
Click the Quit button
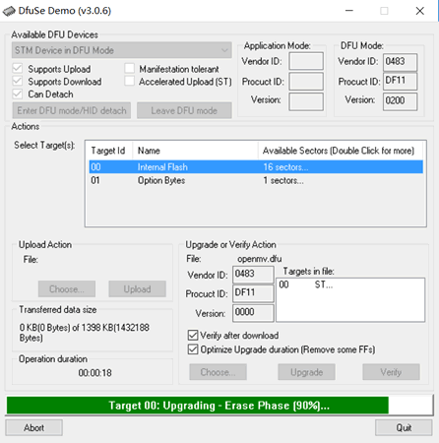(404, 427)
